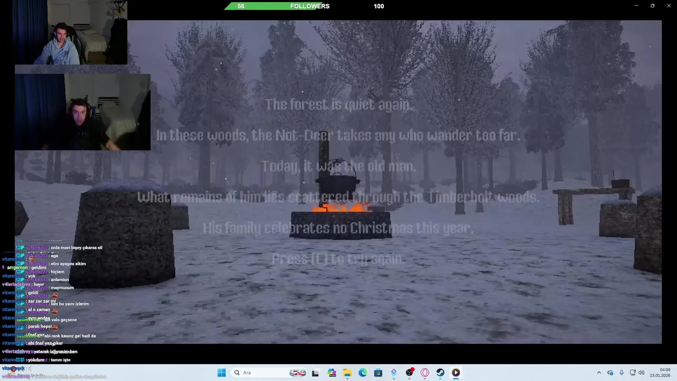Click the Not-Deer sentence in game text
Screen dimensions: 677x381
pos(338,135)
